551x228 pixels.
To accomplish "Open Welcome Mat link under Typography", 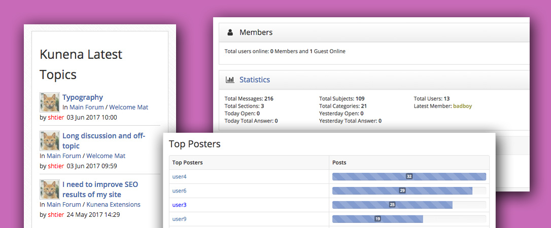I will point(128,107).
